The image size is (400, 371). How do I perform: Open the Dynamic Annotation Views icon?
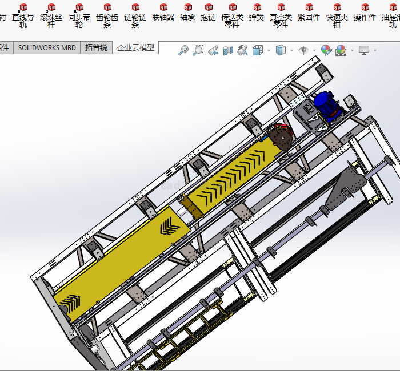click(242, 50)
